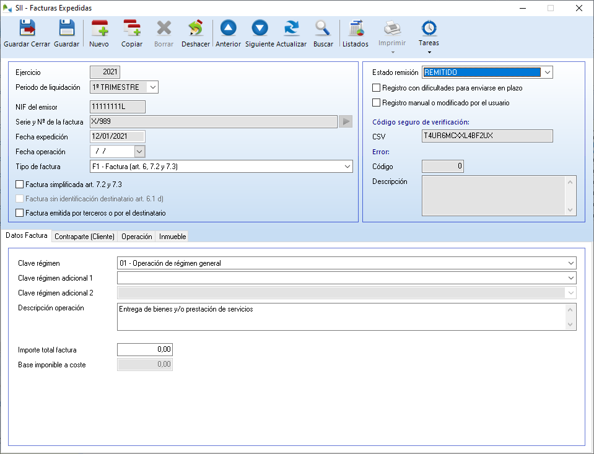594x454 pixels.
Task: Open search with the Buscar icon
Action: (x=323, y=33)
